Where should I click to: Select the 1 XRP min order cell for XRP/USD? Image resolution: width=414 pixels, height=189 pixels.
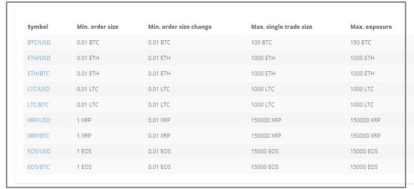(x=84, y=120)
